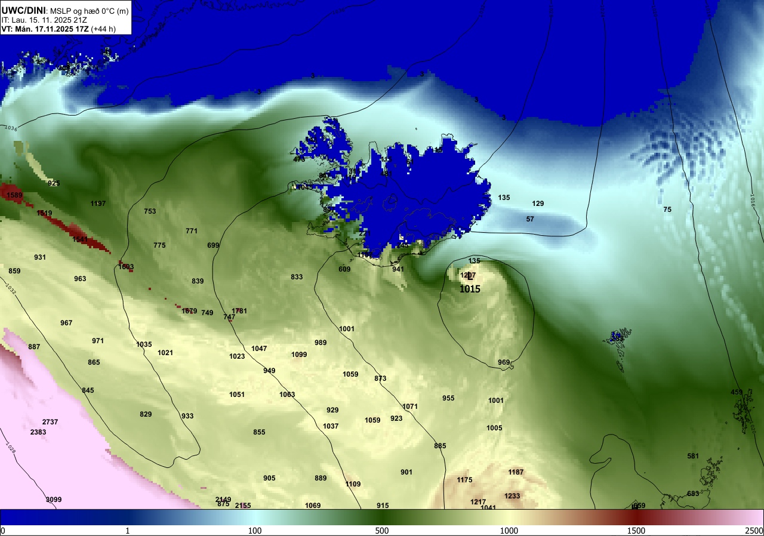Select the height value 1051
764x536 pixels.
[237, 395]
